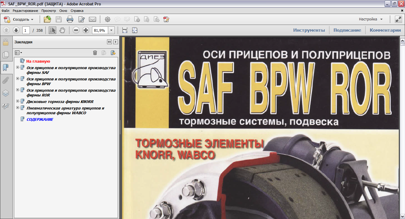Expand the KNORR disc brakes bookmark
The height and width of the screenshot is (219, 405).
(17, 101)
